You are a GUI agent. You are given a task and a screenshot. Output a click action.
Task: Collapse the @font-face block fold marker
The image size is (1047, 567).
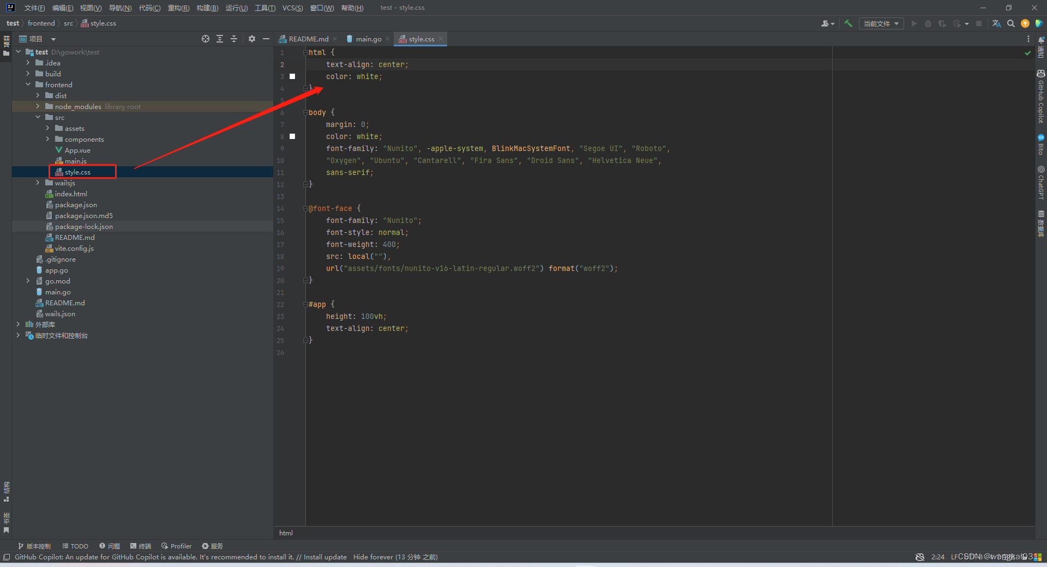(x=306, y=208)
